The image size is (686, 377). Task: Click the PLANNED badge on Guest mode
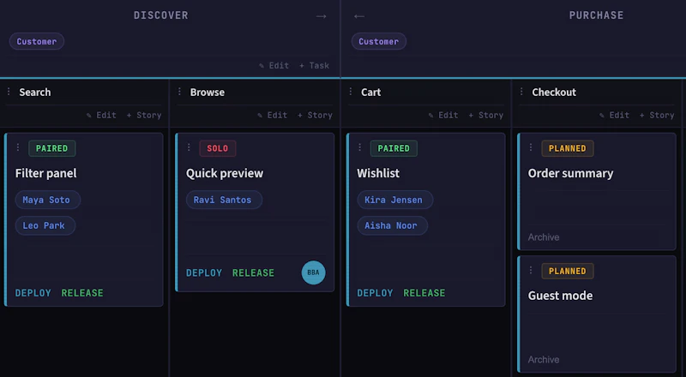pyautogui.click(x=568, y=271)
